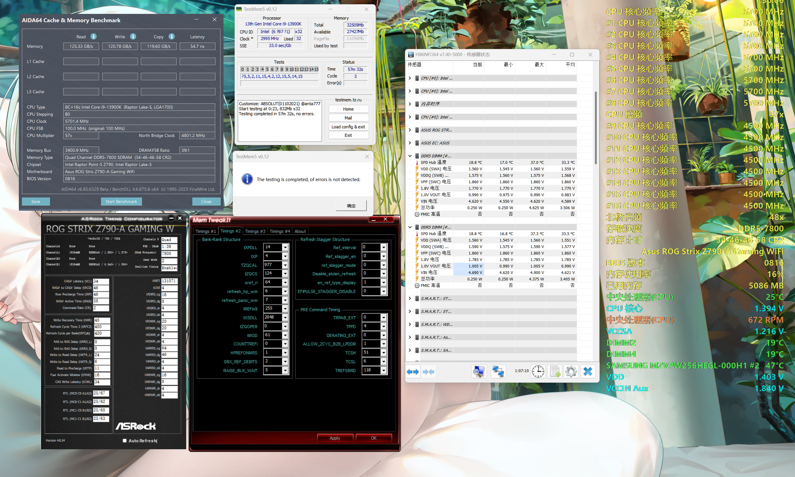Click the info icon next to Read
The width and height of the screenshot is (795, 477).
[93, 36]
